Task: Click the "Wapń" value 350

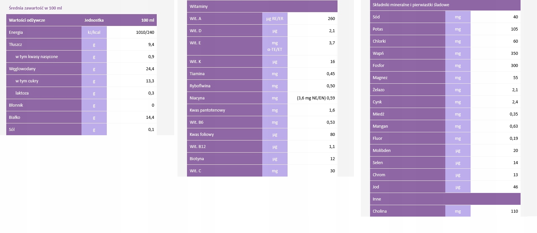Action: 514,53
